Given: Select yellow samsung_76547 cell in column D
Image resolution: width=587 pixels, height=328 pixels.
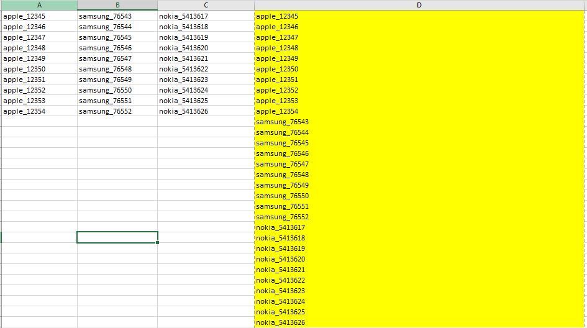Looking at the screenshot, I should [x=419, y=164].
